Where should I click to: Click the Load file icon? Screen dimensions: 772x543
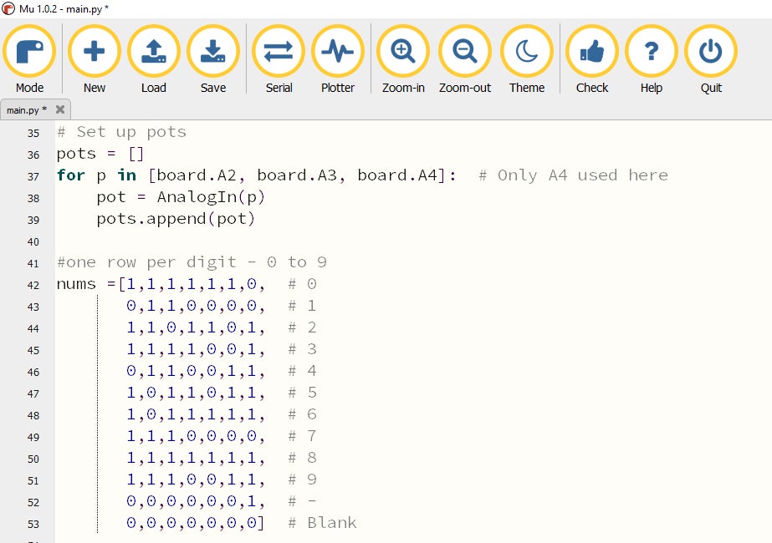[x=154, y=52]
